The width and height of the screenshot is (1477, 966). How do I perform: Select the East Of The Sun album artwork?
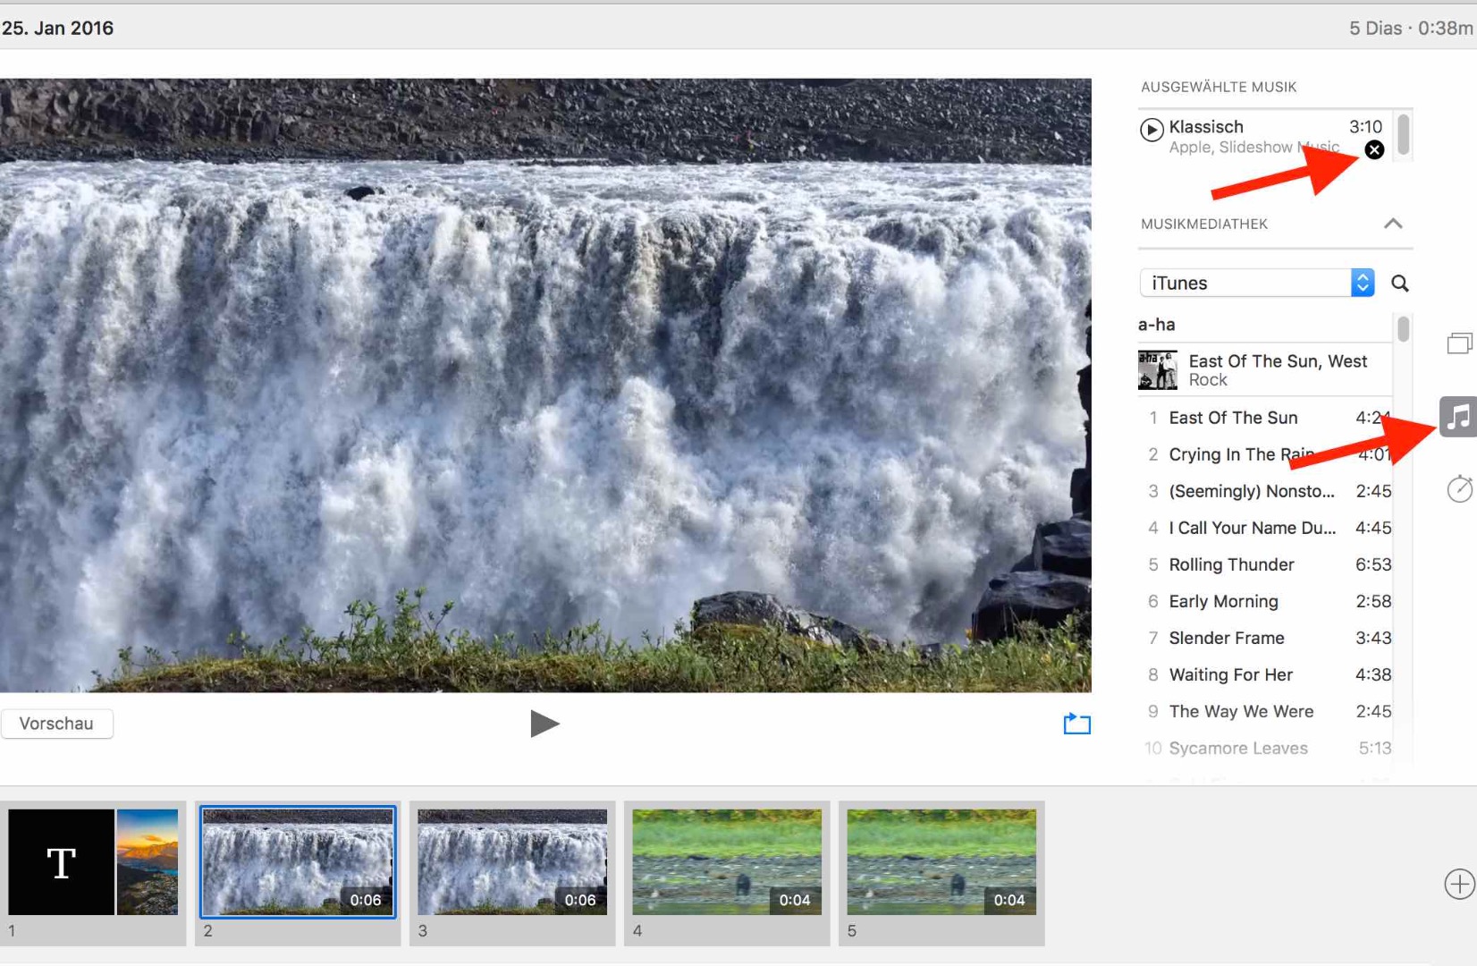click(1157, 369)
